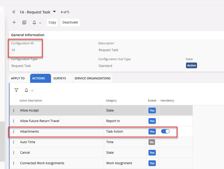Toggle Enable badge for Auto Time
Viewport: 224px width, 169px height.
152,142
